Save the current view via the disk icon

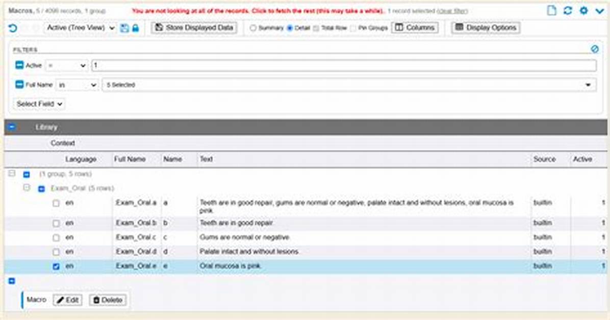(x=124, y=28)
